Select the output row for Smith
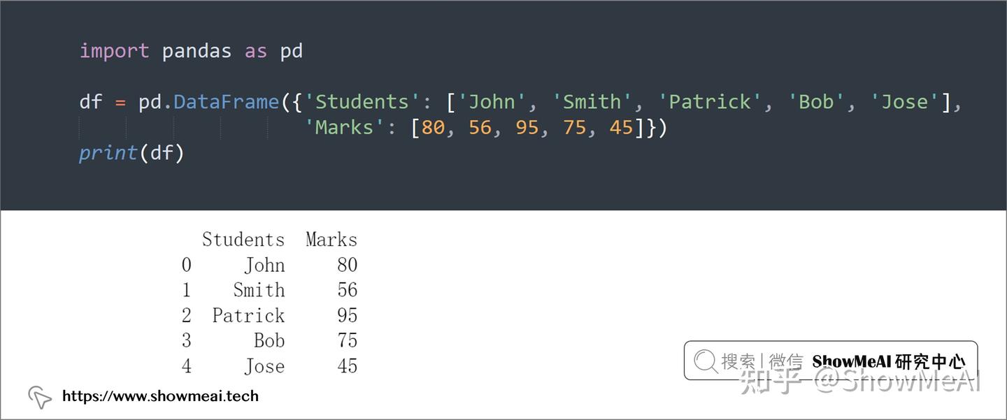 269,290
